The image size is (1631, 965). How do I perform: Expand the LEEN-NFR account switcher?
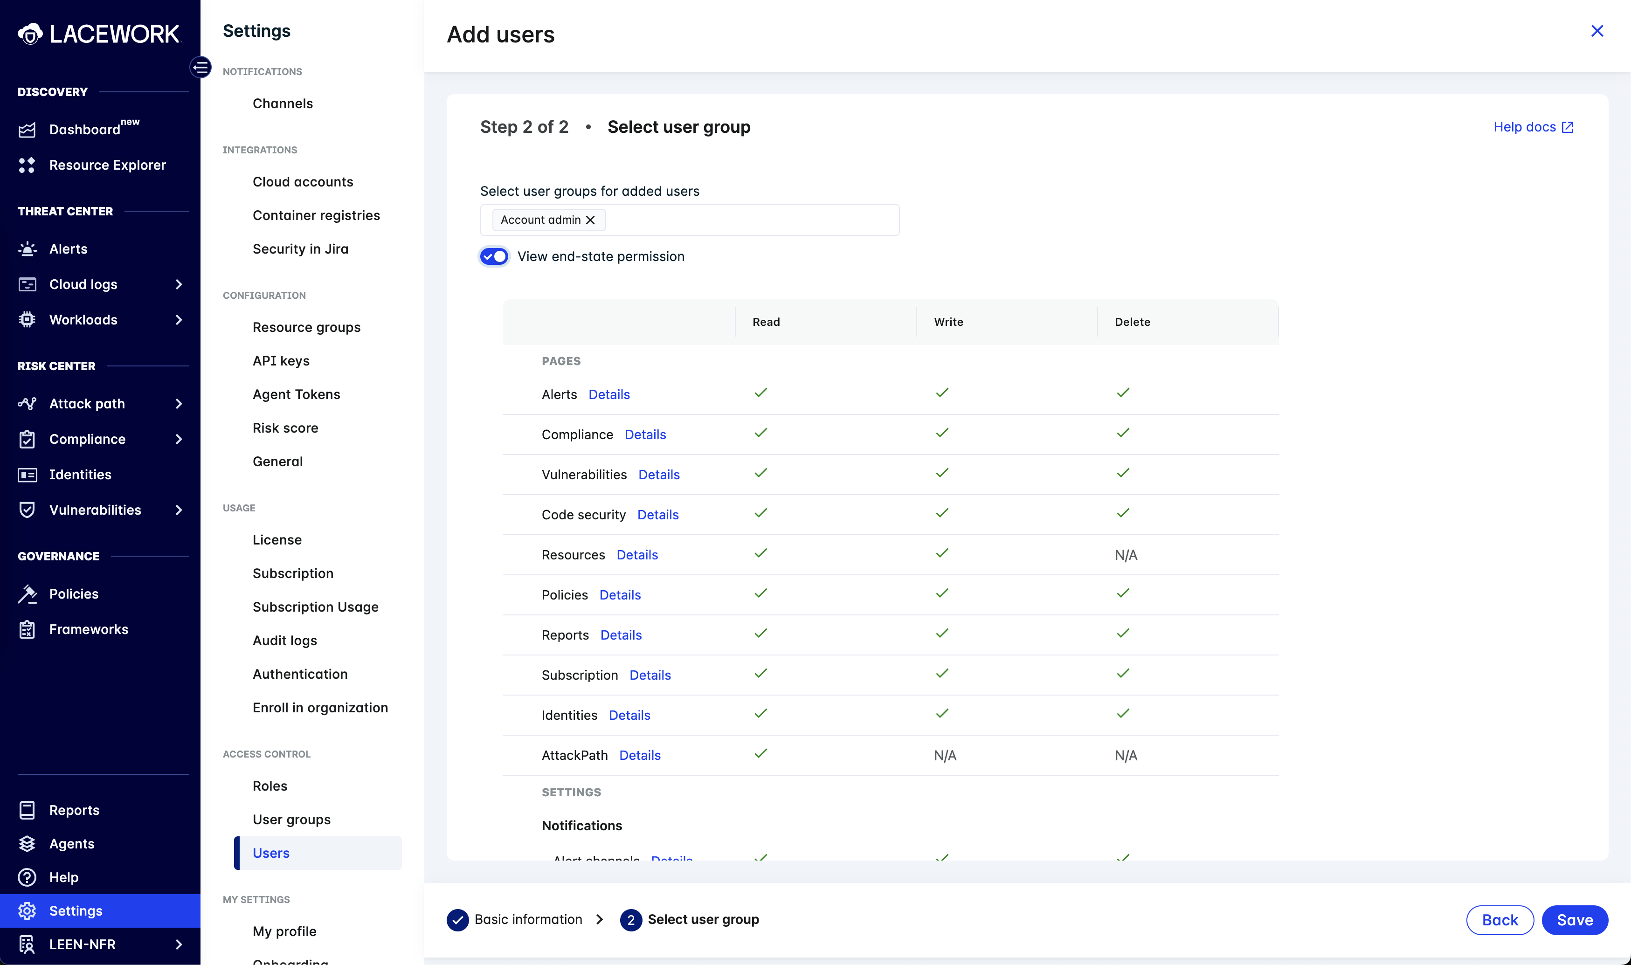[x=178, y=944]
